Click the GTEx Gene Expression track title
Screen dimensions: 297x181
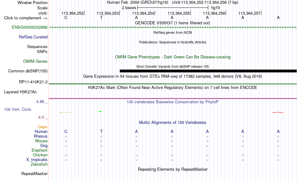(173, 76)
